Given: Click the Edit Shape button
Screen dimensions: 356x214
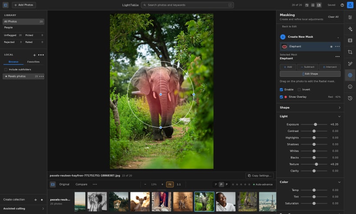Looking at the screenshot, I should 310,74.
